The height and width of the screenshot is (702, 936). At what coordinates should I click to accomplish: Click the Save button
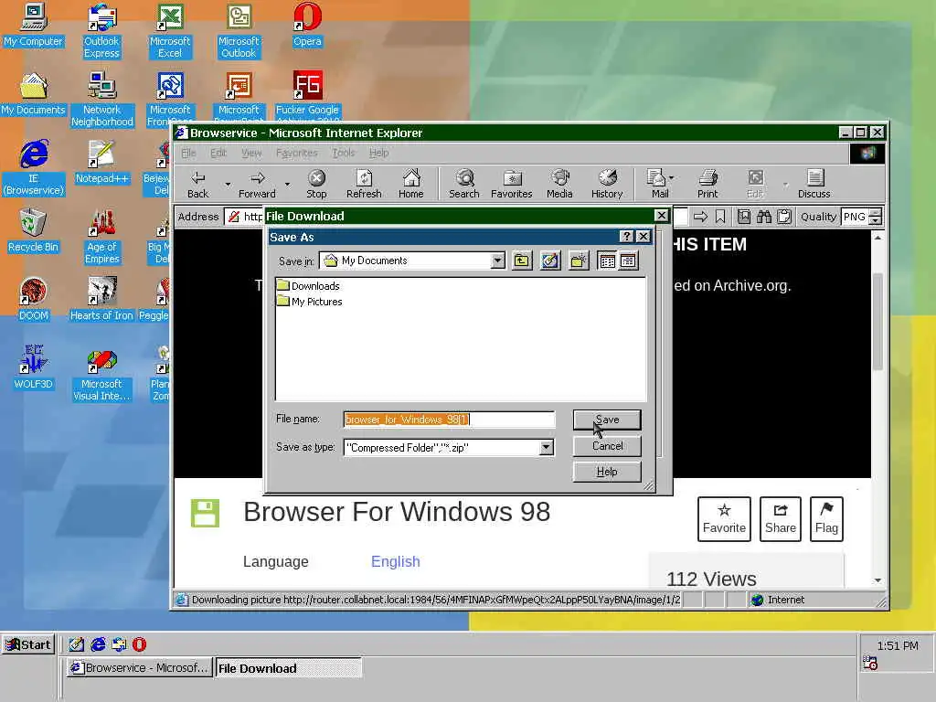pyautogui.click(x=607, y=420)
